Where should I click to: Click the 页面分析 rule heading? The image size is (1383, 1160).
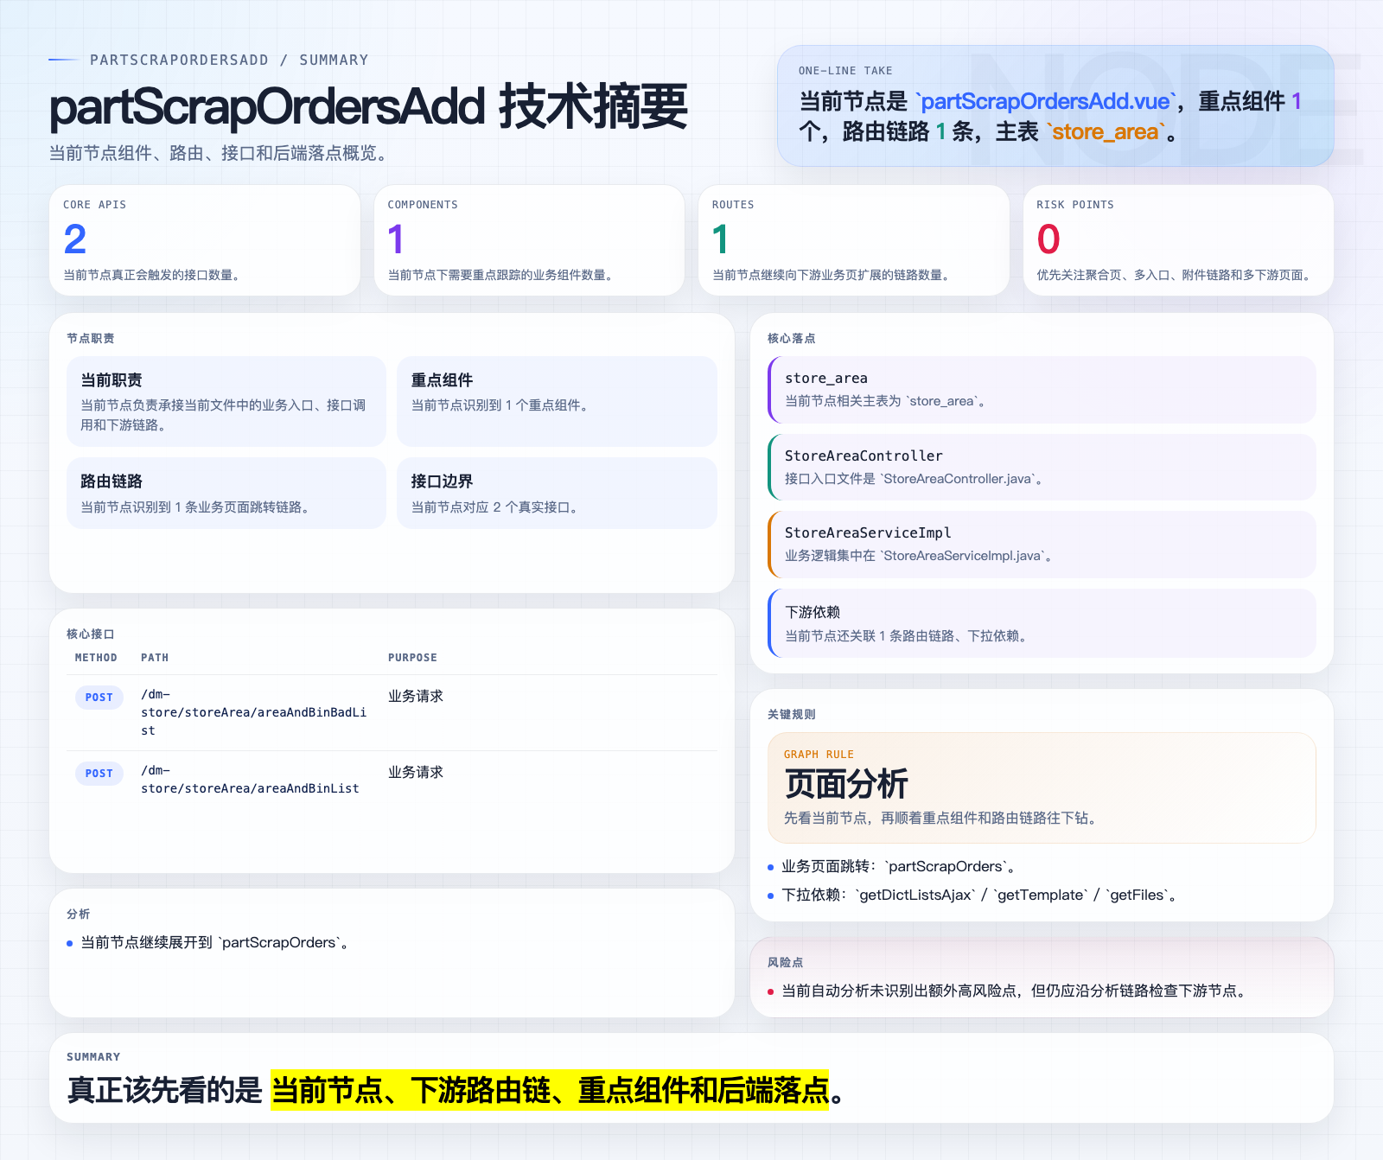click(x=846, y=784)
